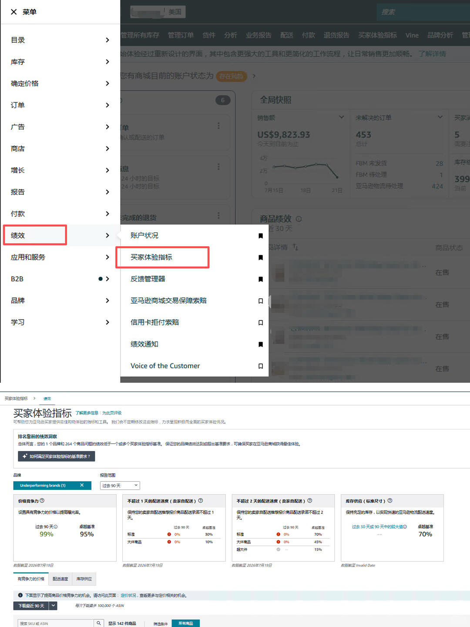Remove the Underperforming brands filter chip
Screen dimensions: 470x627
tap(82, 485)
